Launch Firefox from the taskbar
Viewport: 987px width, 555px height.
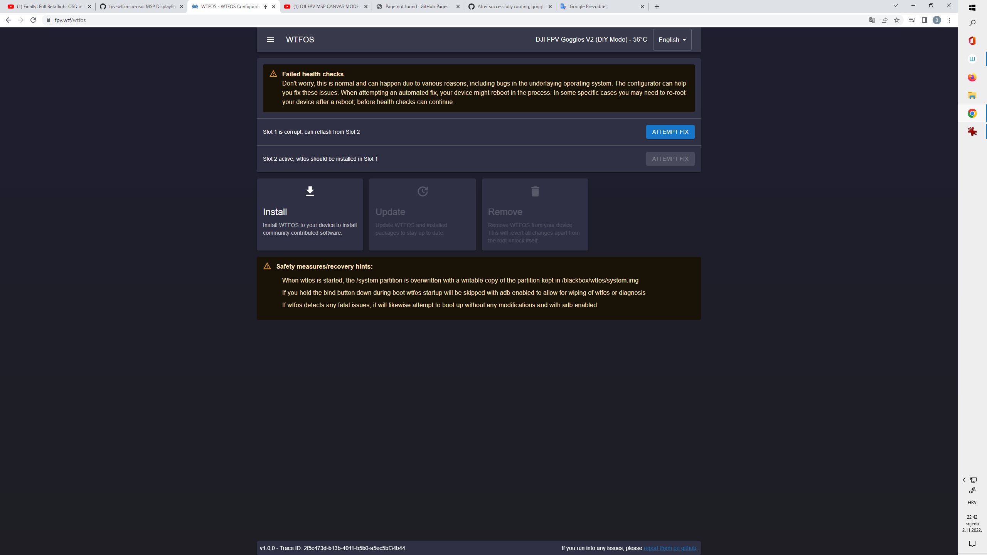pos(972,77)
